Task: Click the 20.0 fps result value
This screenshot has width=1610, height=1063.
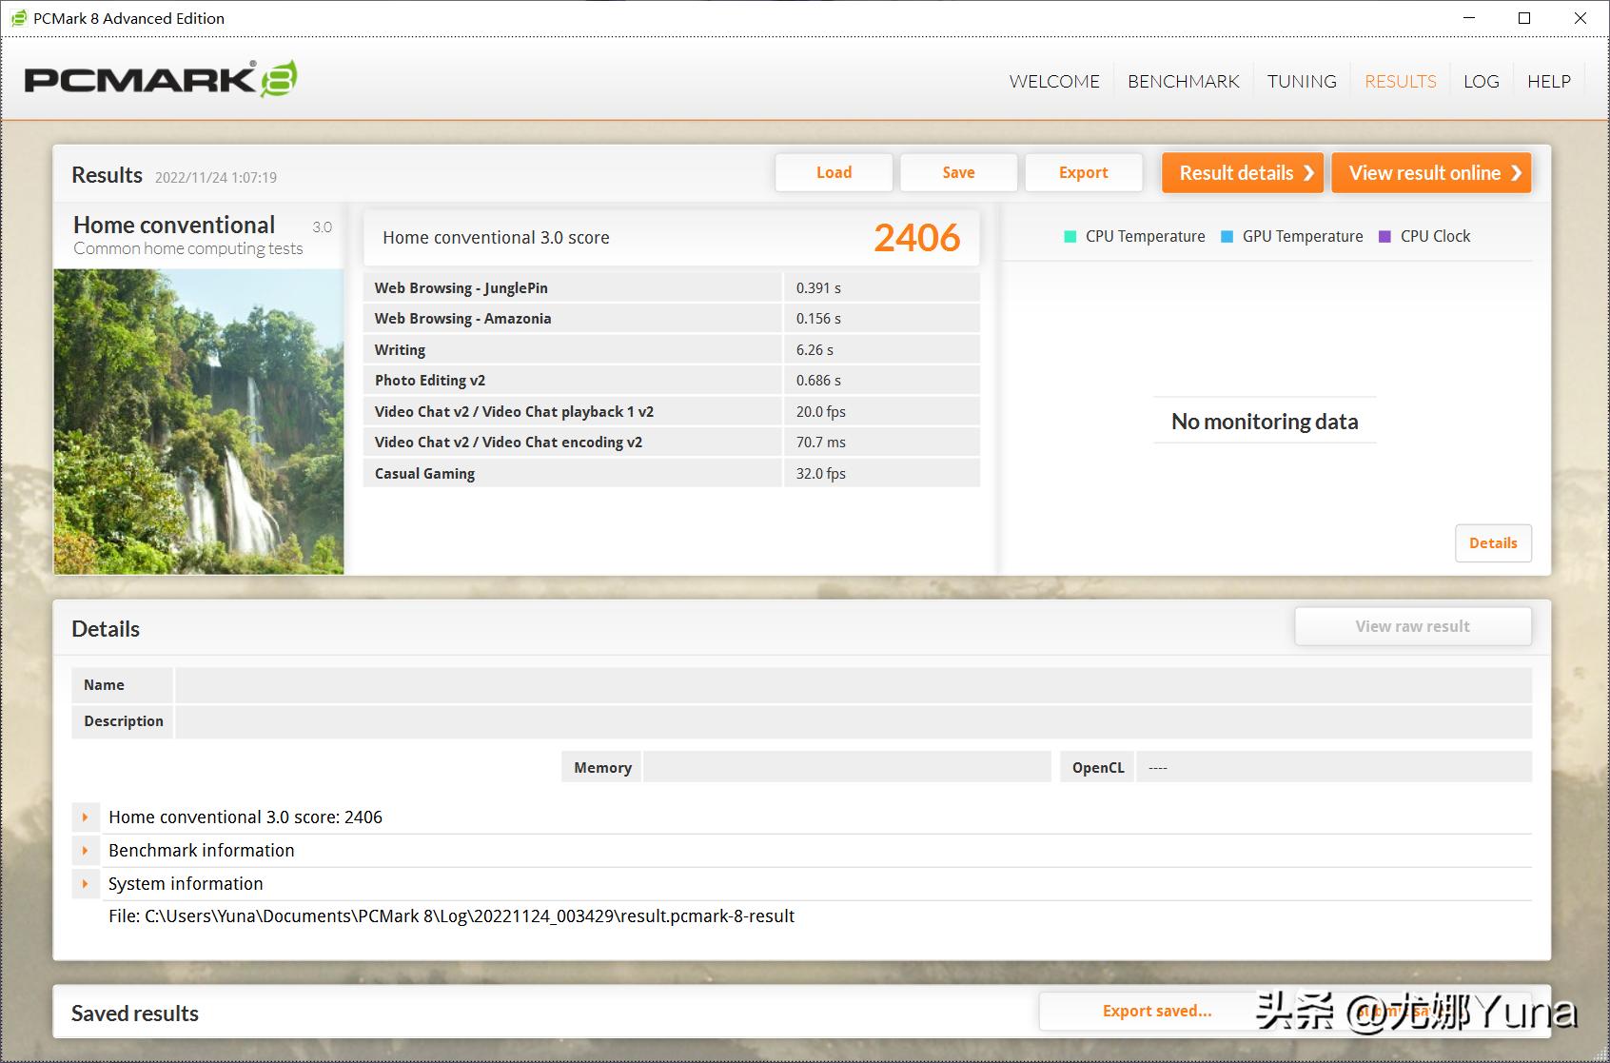Action: (x=820, y=411)
